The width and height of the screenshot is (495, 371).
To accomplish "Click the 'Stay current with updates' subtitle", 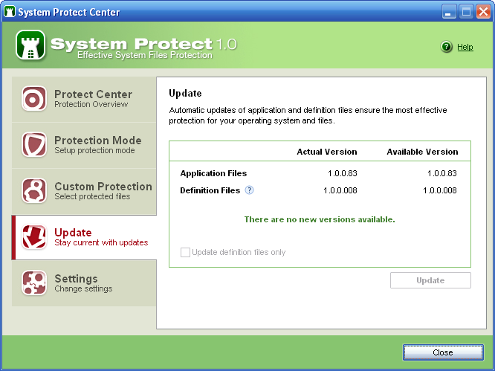I will tap(101, 242).
